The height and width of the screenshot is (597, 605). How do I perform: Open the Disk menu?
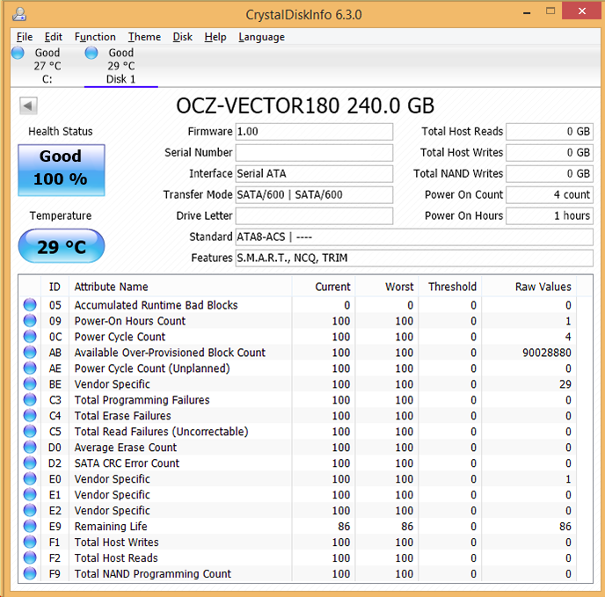(x=182, y=37)
